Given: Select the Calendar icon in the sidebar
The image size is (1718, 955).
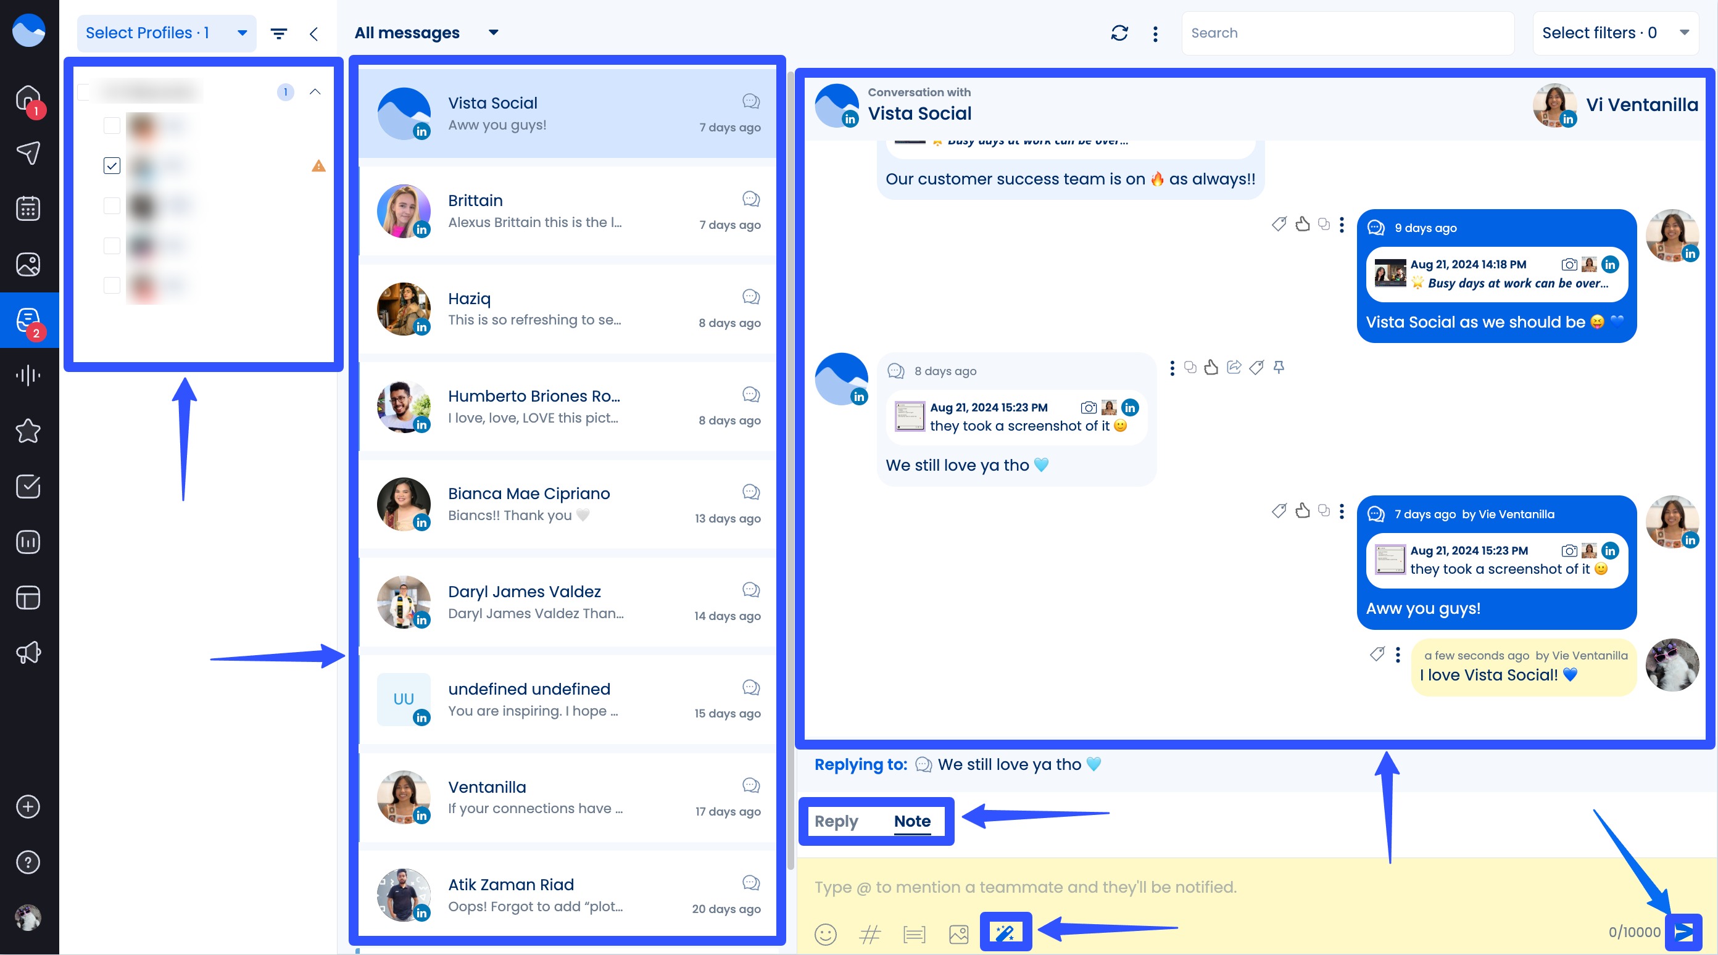Looking at the screenshot, I should click(x=27, y=208).
